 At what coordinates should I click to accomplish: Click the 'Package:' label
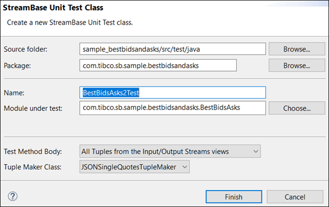[17, 66]
